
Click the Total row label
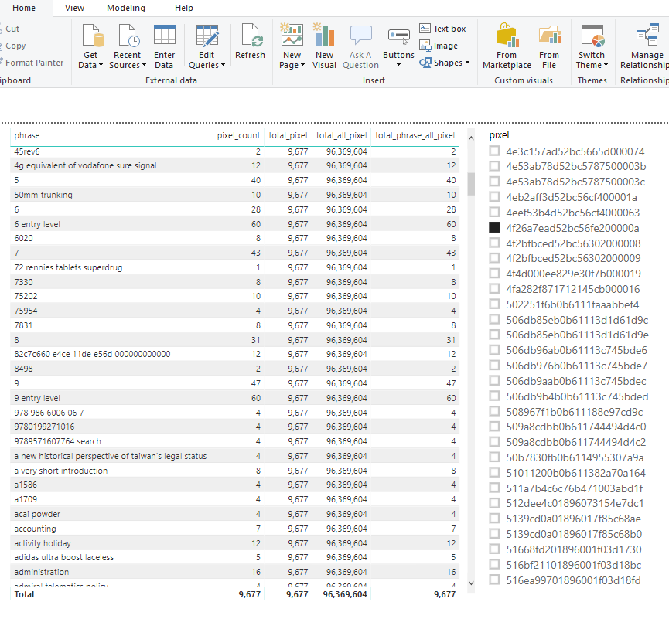coord(24,594)
